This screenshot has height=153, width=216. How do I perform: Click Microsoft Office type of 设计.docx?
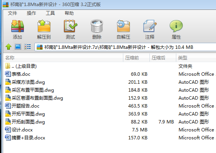196,130
